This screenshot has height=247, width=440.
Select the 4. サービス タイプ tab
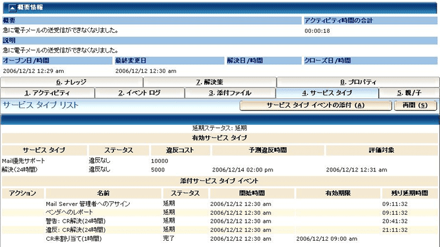pyautogui.click(x=327, y=93)
